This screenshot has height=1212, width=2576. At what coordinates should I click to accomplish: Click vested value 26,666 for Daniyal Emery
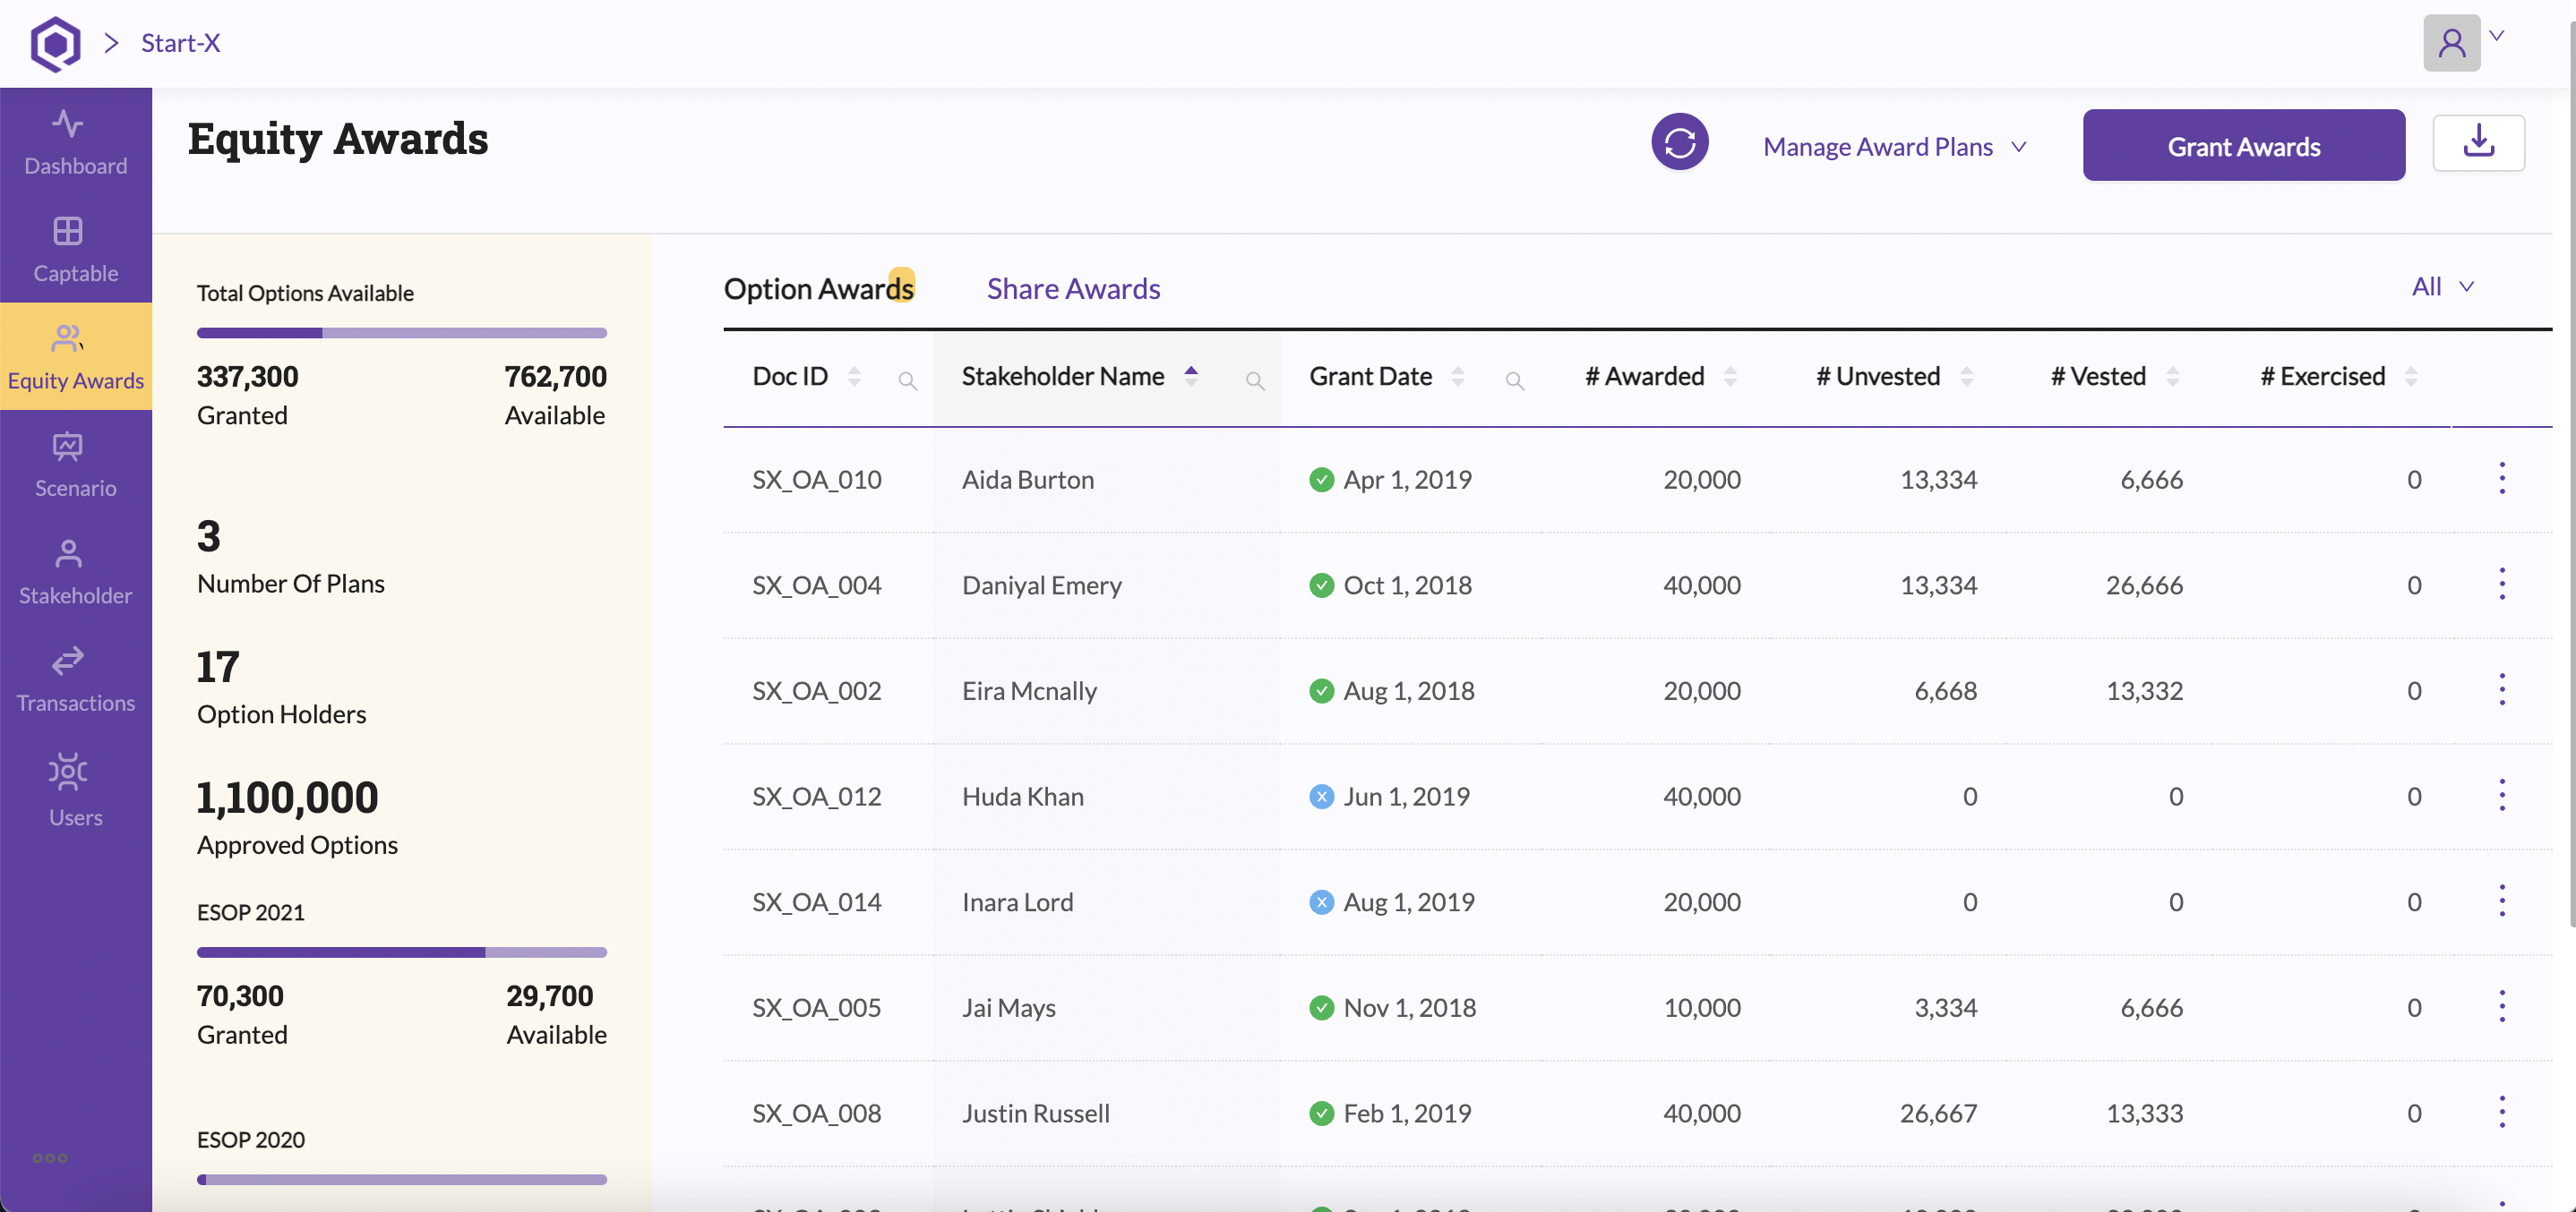pos(2144,585)
